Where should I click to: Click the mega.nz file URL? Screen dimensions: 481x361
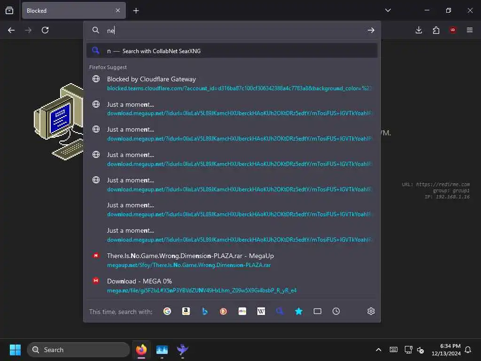click(202, 290)
